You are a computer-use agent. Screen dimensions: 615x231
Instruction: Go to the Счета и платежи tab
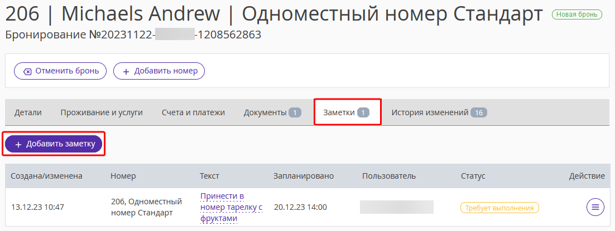(193, 113)
